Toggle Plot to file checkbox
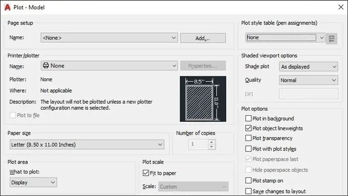The width and height of the screenshot is (348, 196). click(13, 115)
